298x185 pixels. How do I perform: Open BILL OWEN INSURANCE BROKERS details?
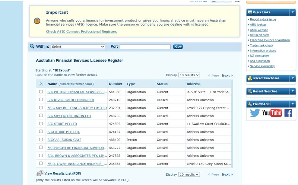tap(77, 164)
